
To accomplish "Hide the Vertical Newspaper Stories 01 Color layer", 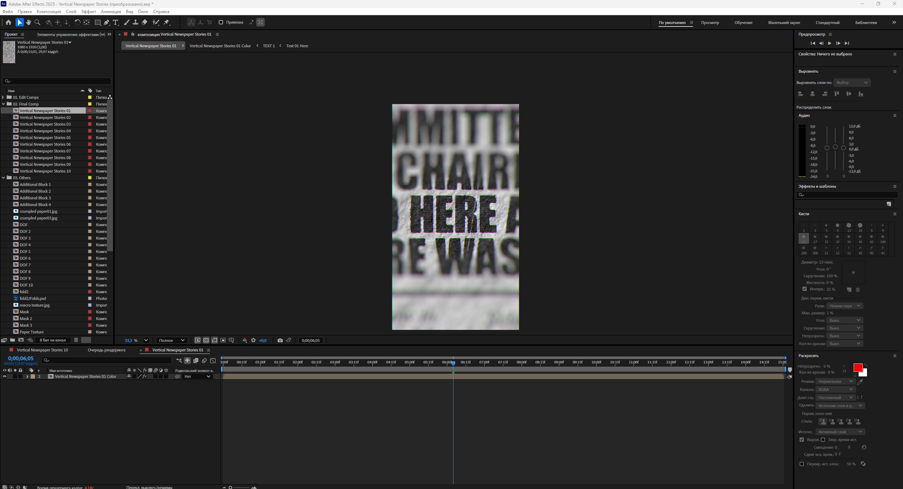I will click(x=5, y=376).
